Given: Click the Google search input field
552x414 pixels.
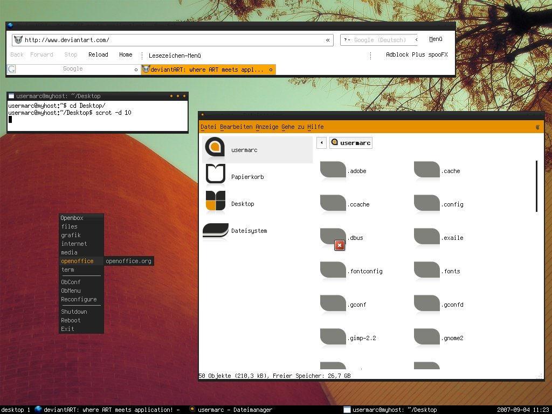Looking at the screenshot, I should [379, 40].
